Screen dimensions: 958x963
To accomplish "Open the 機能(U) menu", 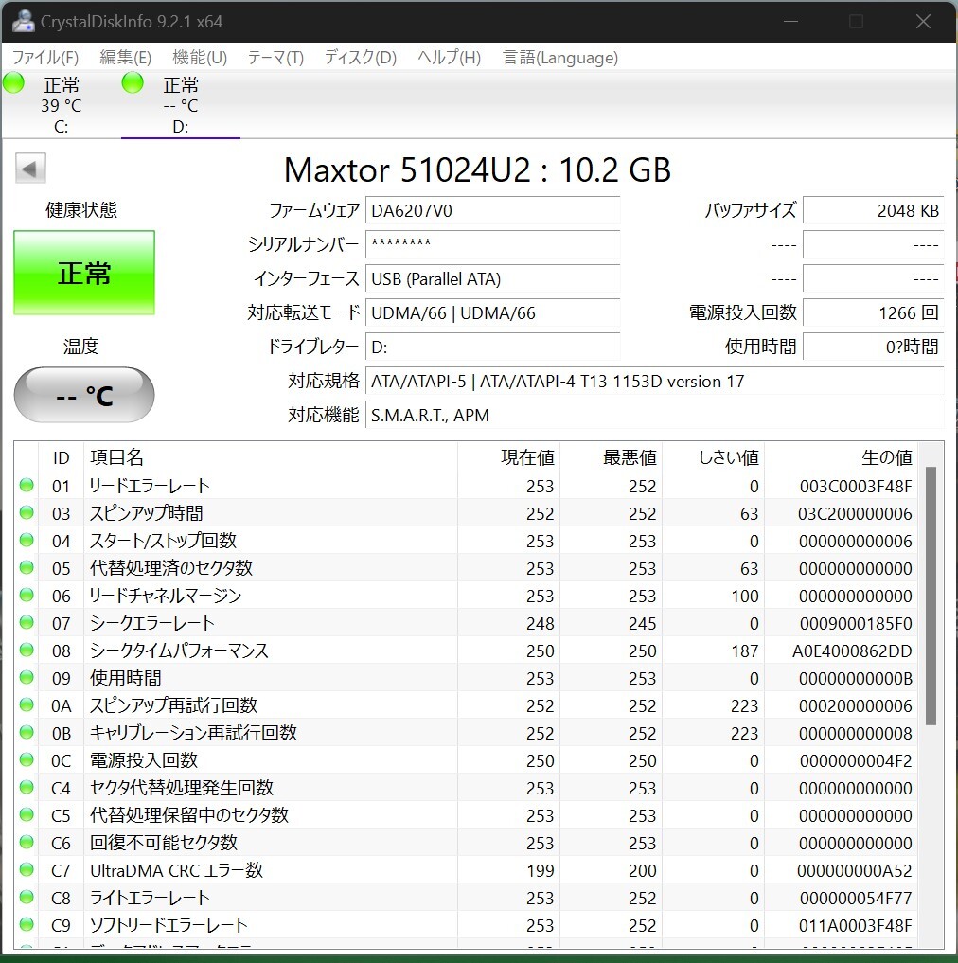I will [199, 58].
